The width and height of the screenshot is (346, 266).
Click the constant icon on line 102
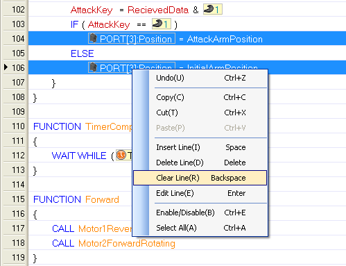pyautogui.click(x=209, y=9)
